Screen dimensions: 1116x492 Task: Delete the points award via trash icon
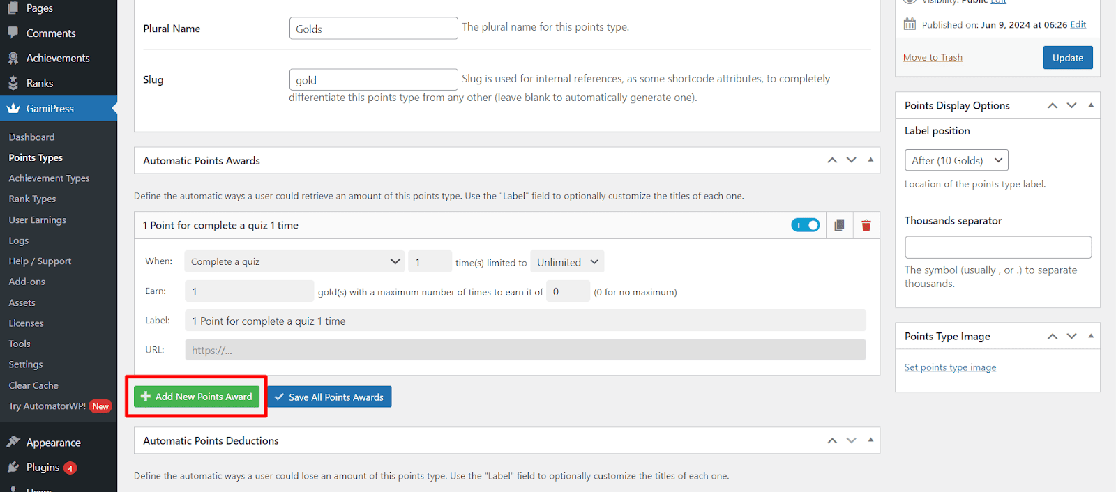pos(866,225)
